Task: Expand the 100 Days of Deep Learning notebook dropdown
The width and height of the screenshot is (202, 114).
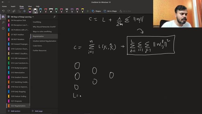Action: [33, 17]
